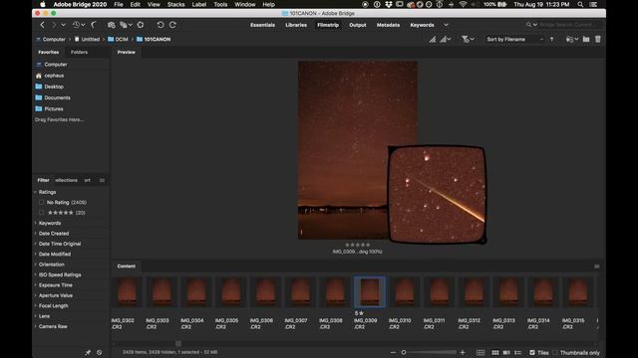Image resolution: width=638 pixels, height=358 pixels.
Task: Switch to Libraries workspace
Action: point(296,25)
